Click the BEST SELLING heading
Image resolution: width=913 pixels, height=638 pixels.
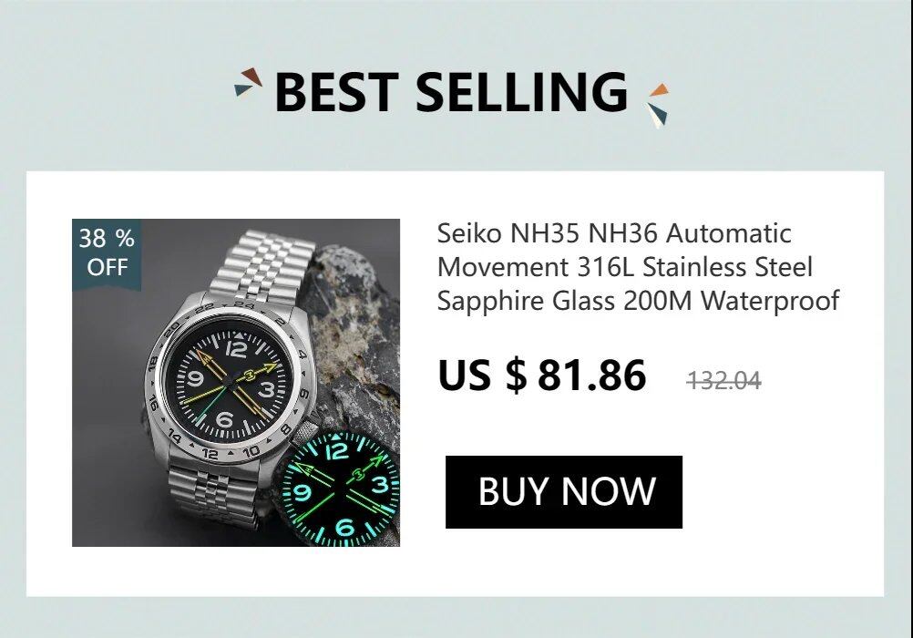(451, 91)
